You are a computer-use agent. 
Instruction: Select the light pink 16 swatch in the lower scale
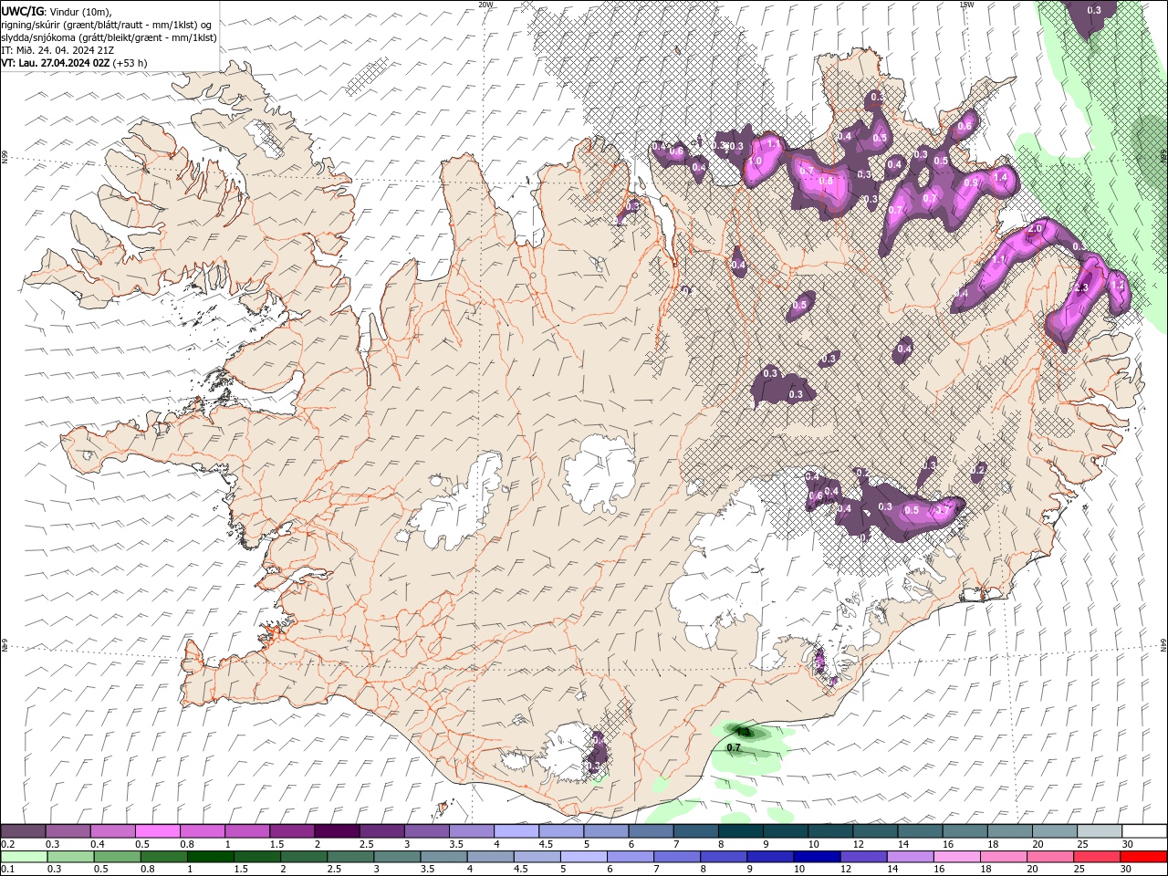click(x=957, y=857)
